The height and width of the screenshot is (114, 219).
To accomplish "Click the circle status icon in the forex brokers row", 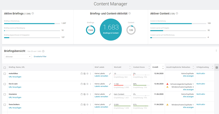I will [x=87, y=104].
